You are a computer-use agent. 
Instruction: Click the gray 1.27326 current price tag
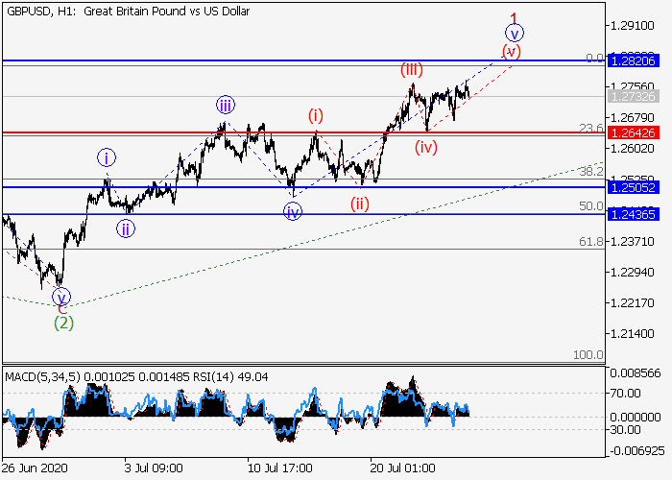636,97
